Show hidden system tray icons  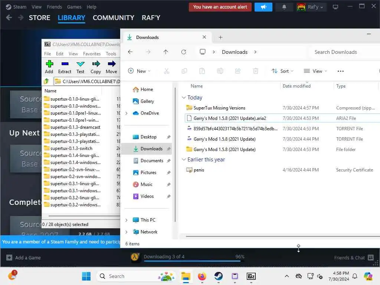287,276
